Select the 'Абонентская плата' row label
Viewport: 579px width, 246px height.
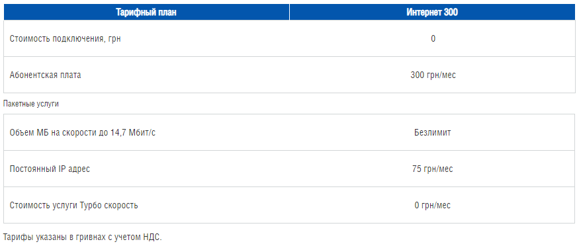[45, 75]
